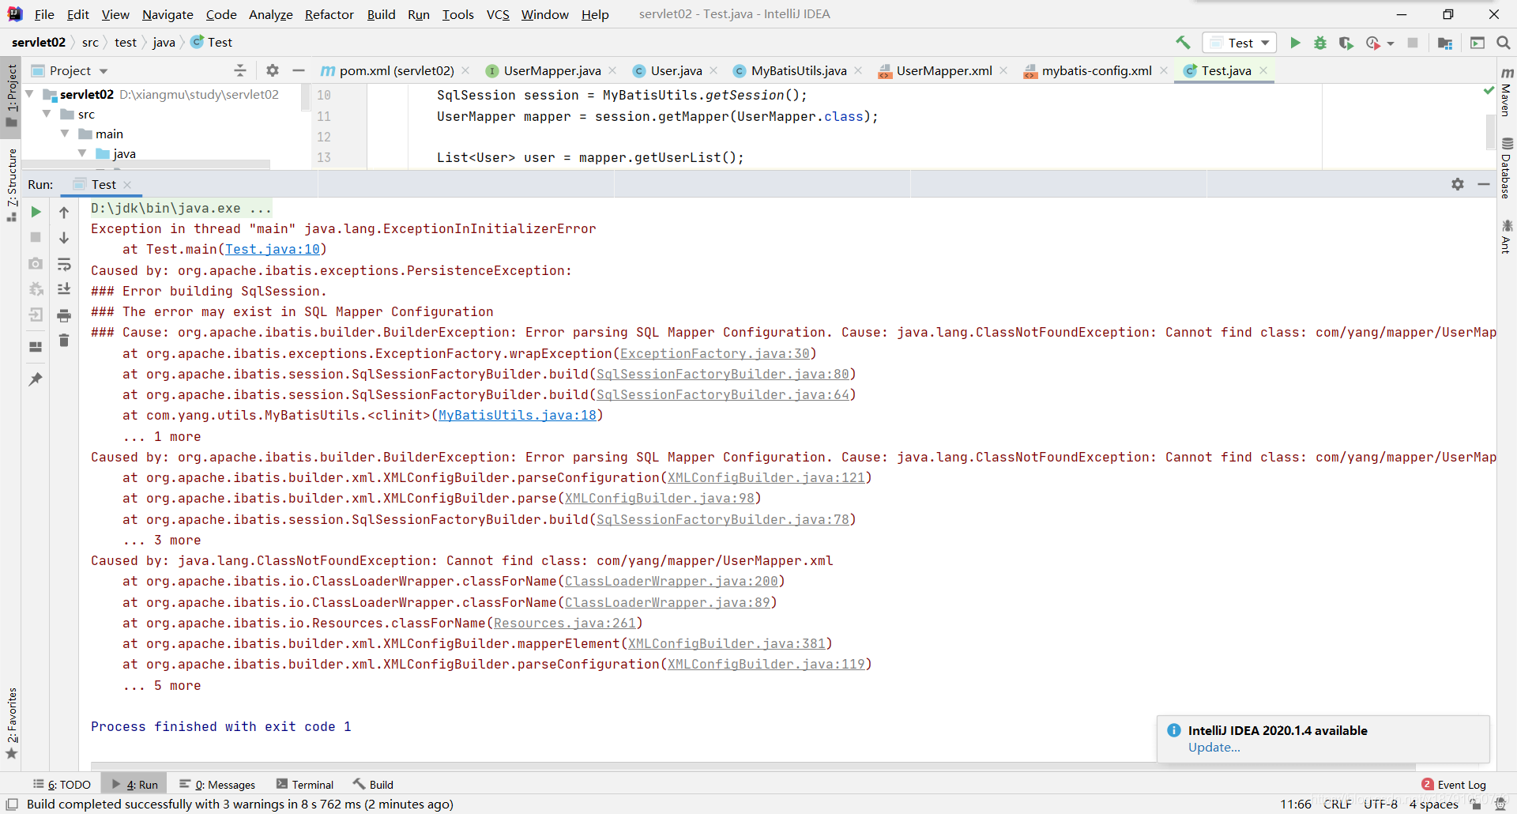Open the Test run configuration dropdown
The height and width of the screenshot is (814, 1517).
click(x=1240, y=43)
